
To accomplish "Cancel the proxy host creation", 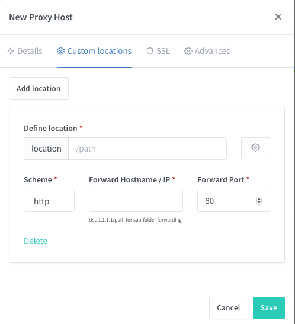I will click(x=229, y=308).
